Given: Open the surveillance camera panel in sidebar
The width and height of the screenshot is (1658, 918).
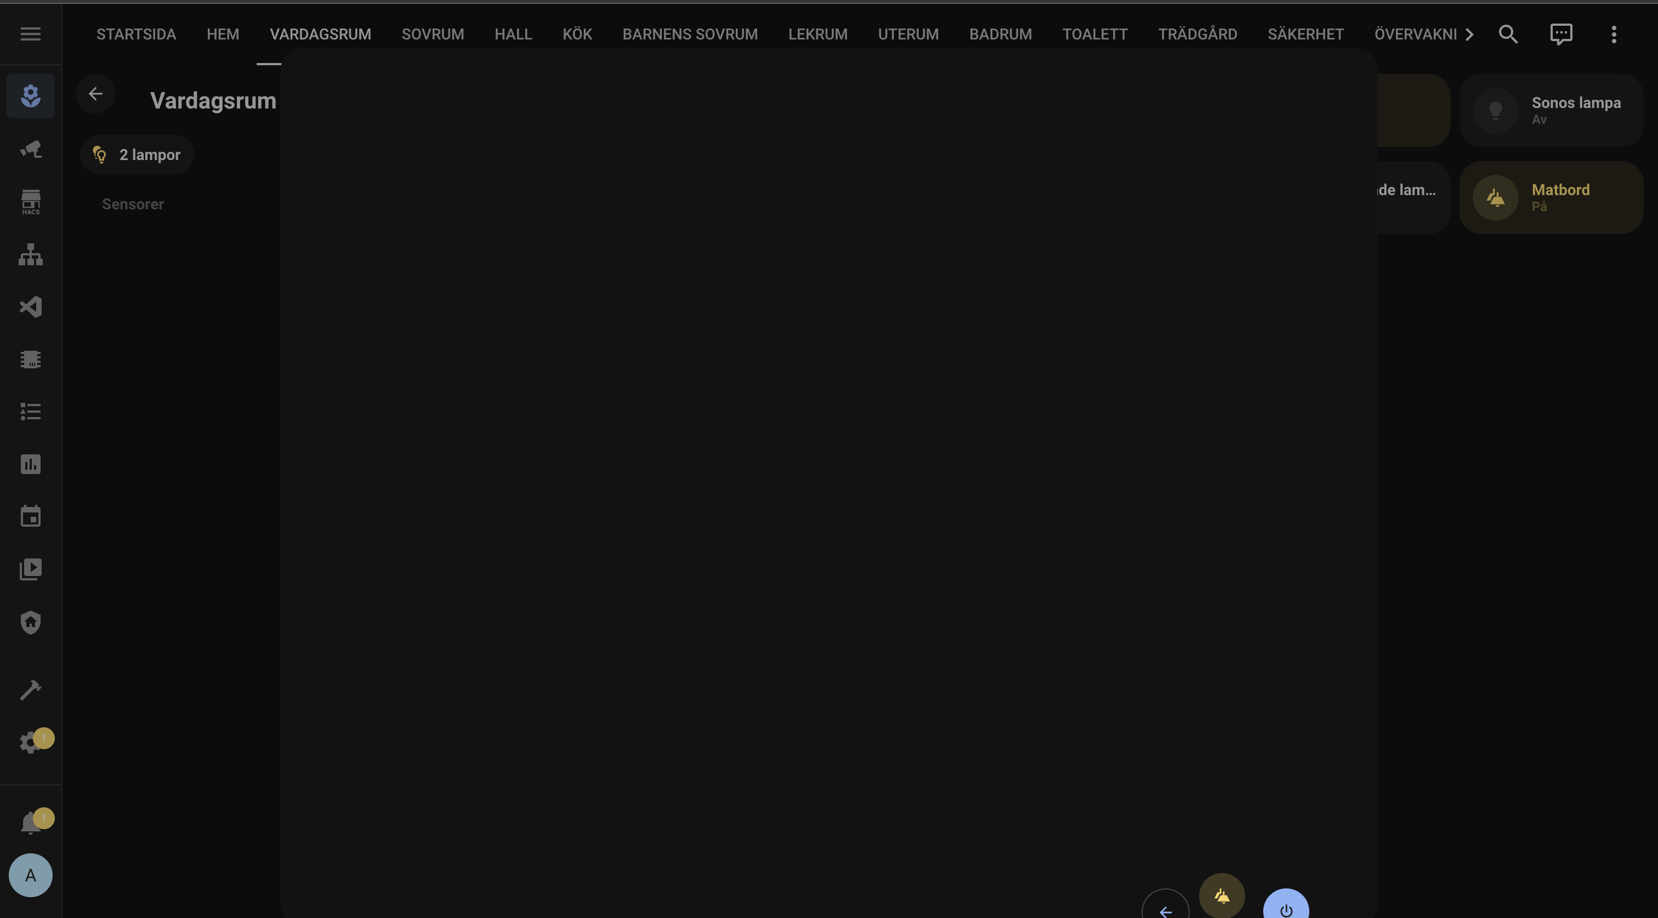Looking at the screenshot, I should (x=30, y=149).
